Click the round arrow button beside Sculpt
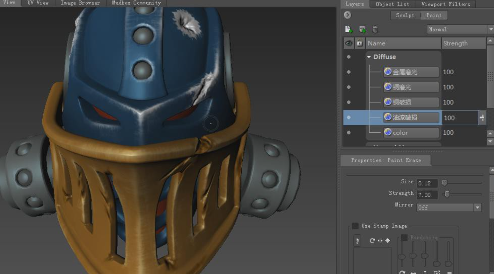The height and width of the screenshot is (274, 494). tap(347, 15)
